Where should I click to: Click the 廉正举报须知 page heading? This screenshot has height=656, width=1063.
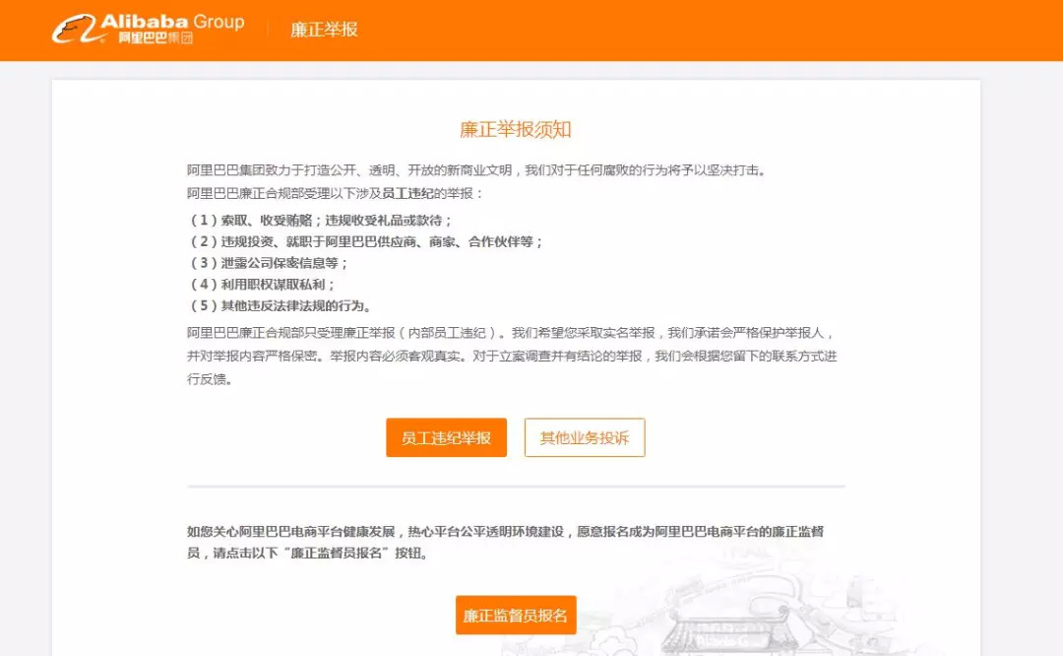(515, 129)
